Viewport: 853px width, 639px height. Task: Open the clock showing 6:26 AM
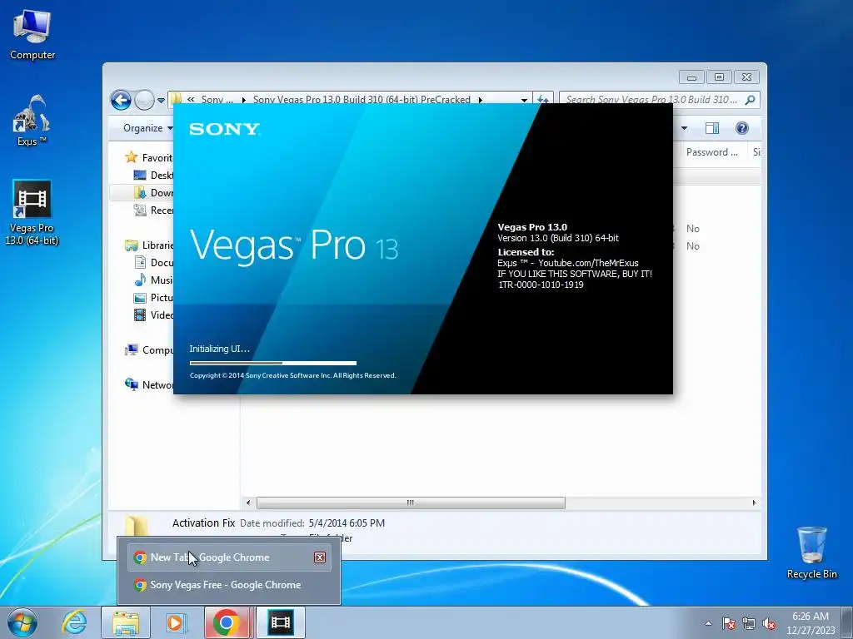click(811, 623)
